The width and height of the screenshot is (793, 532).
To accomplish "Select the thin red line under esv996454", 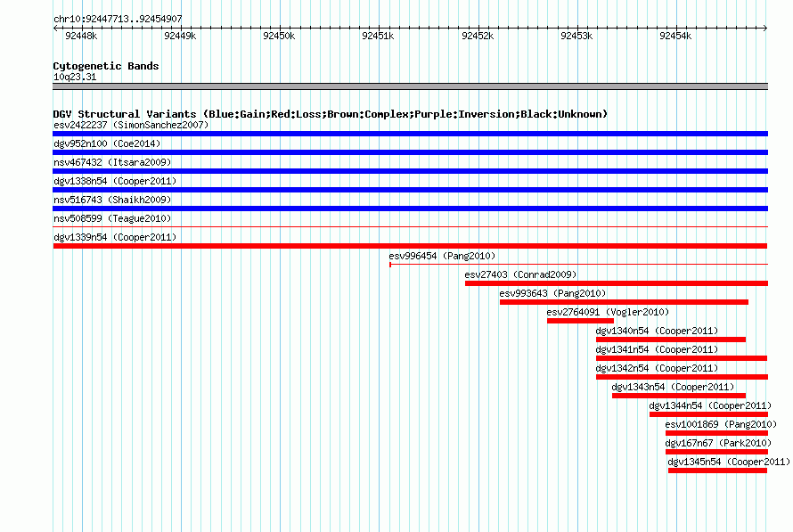I will [578, 264].
